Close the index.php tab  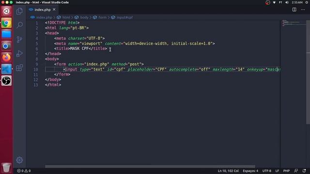54,10
